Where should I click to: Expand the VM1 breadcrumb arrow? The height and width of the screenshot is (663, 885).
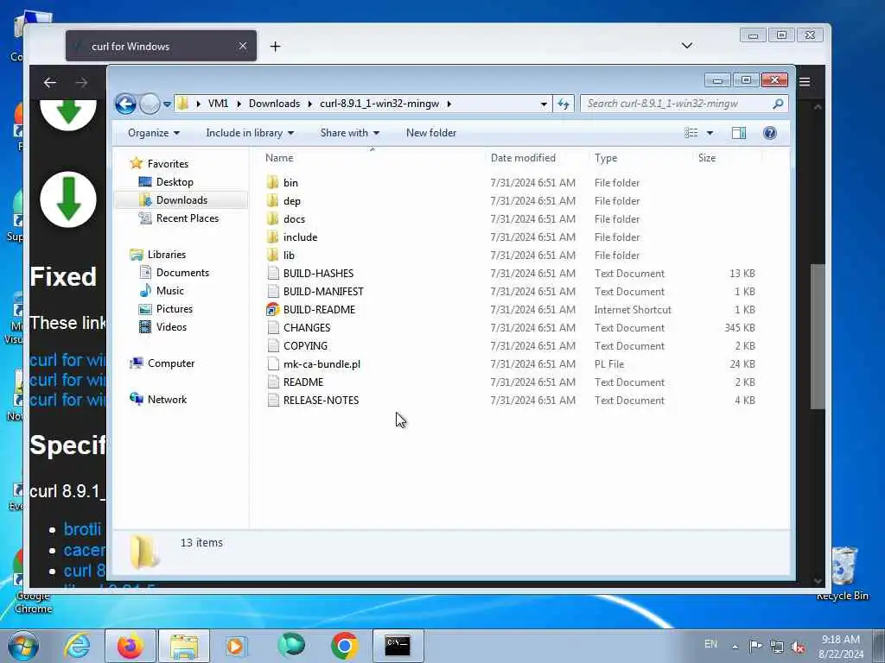[x=239, y=104]
